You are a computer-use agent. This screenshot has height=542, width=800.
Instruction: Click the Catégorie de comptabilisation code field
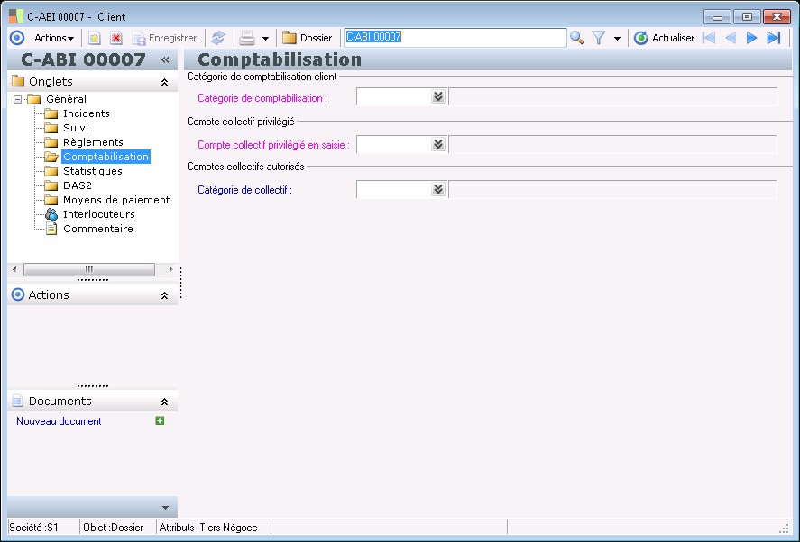394,97
